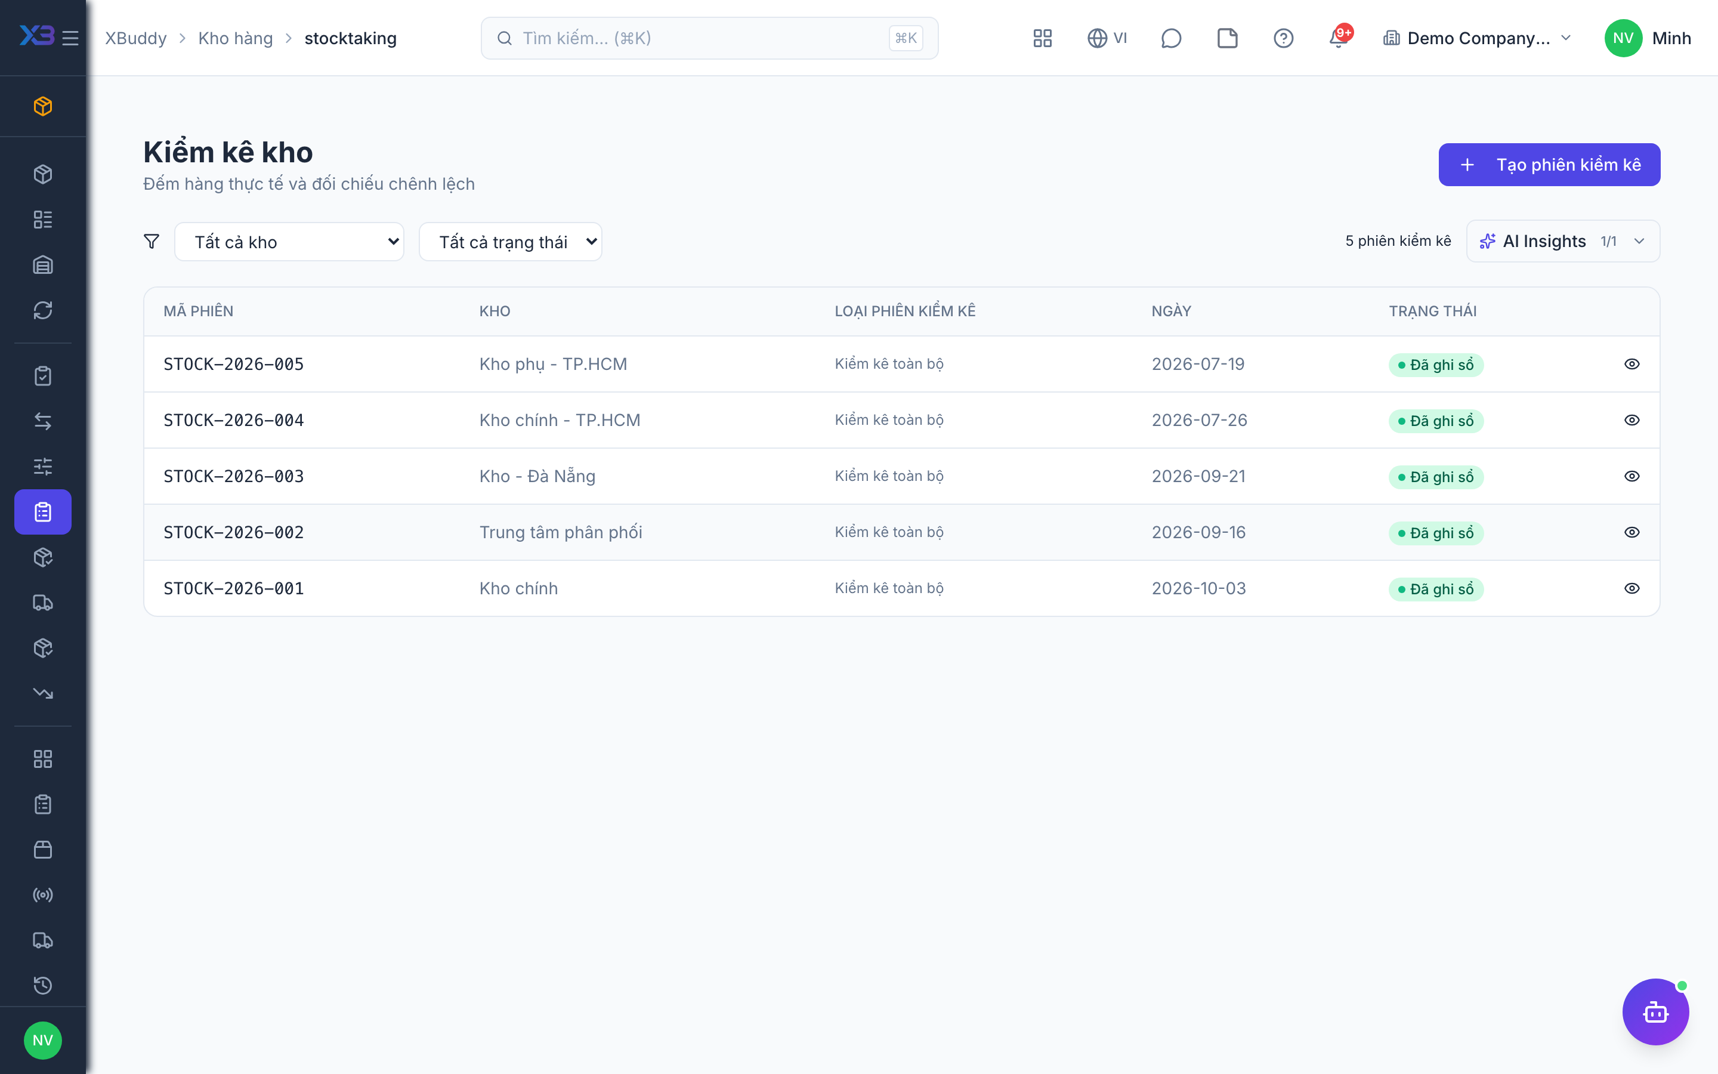Open the chat bubble icon
Screen dimensions: 1718x1074
1170,38
